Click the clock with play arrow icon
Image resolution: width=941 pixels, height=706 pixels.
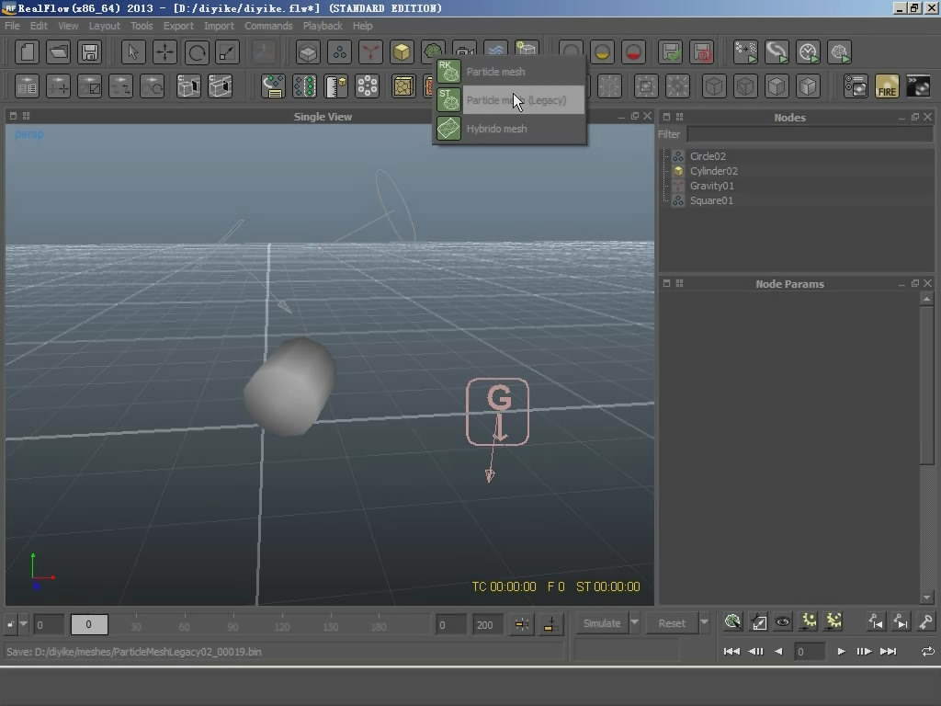tap(808, 52)
